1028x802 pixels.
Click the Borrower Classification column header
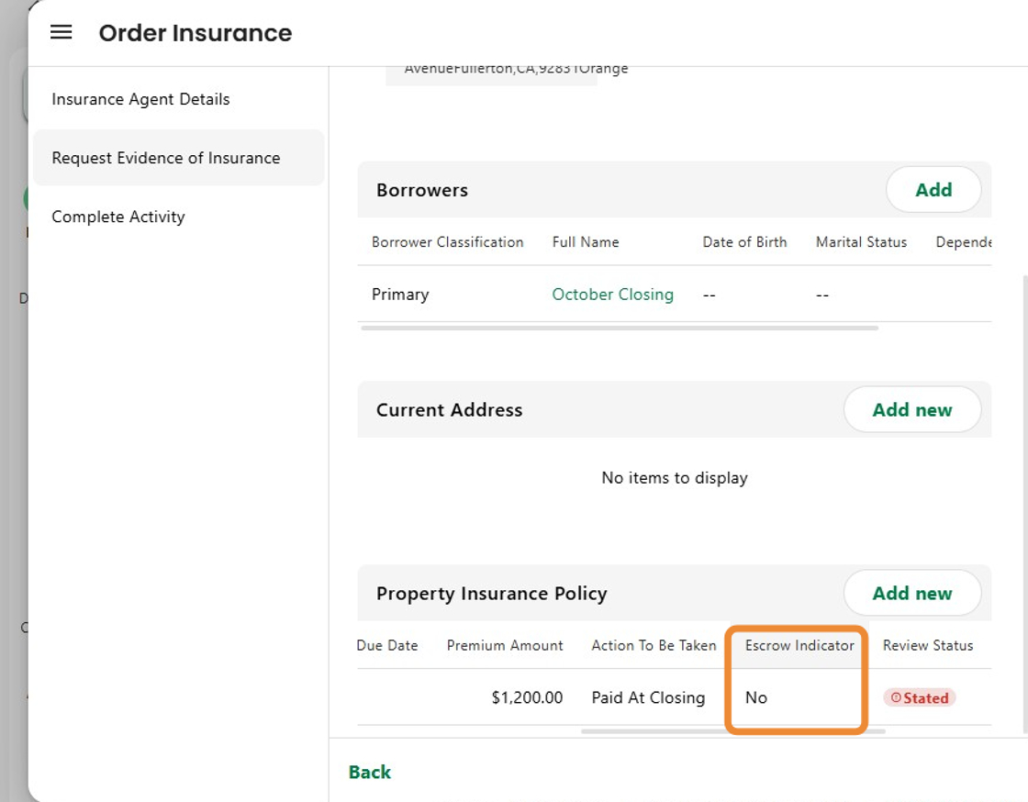pos(447,242)
